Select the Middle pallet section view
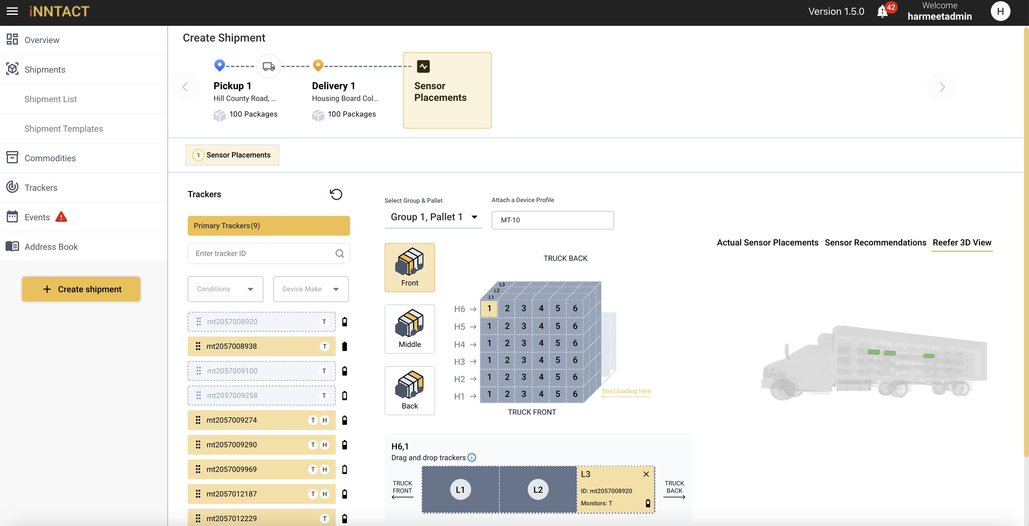The height and width of the screenshot is (526, 1029). coord(410,329)
